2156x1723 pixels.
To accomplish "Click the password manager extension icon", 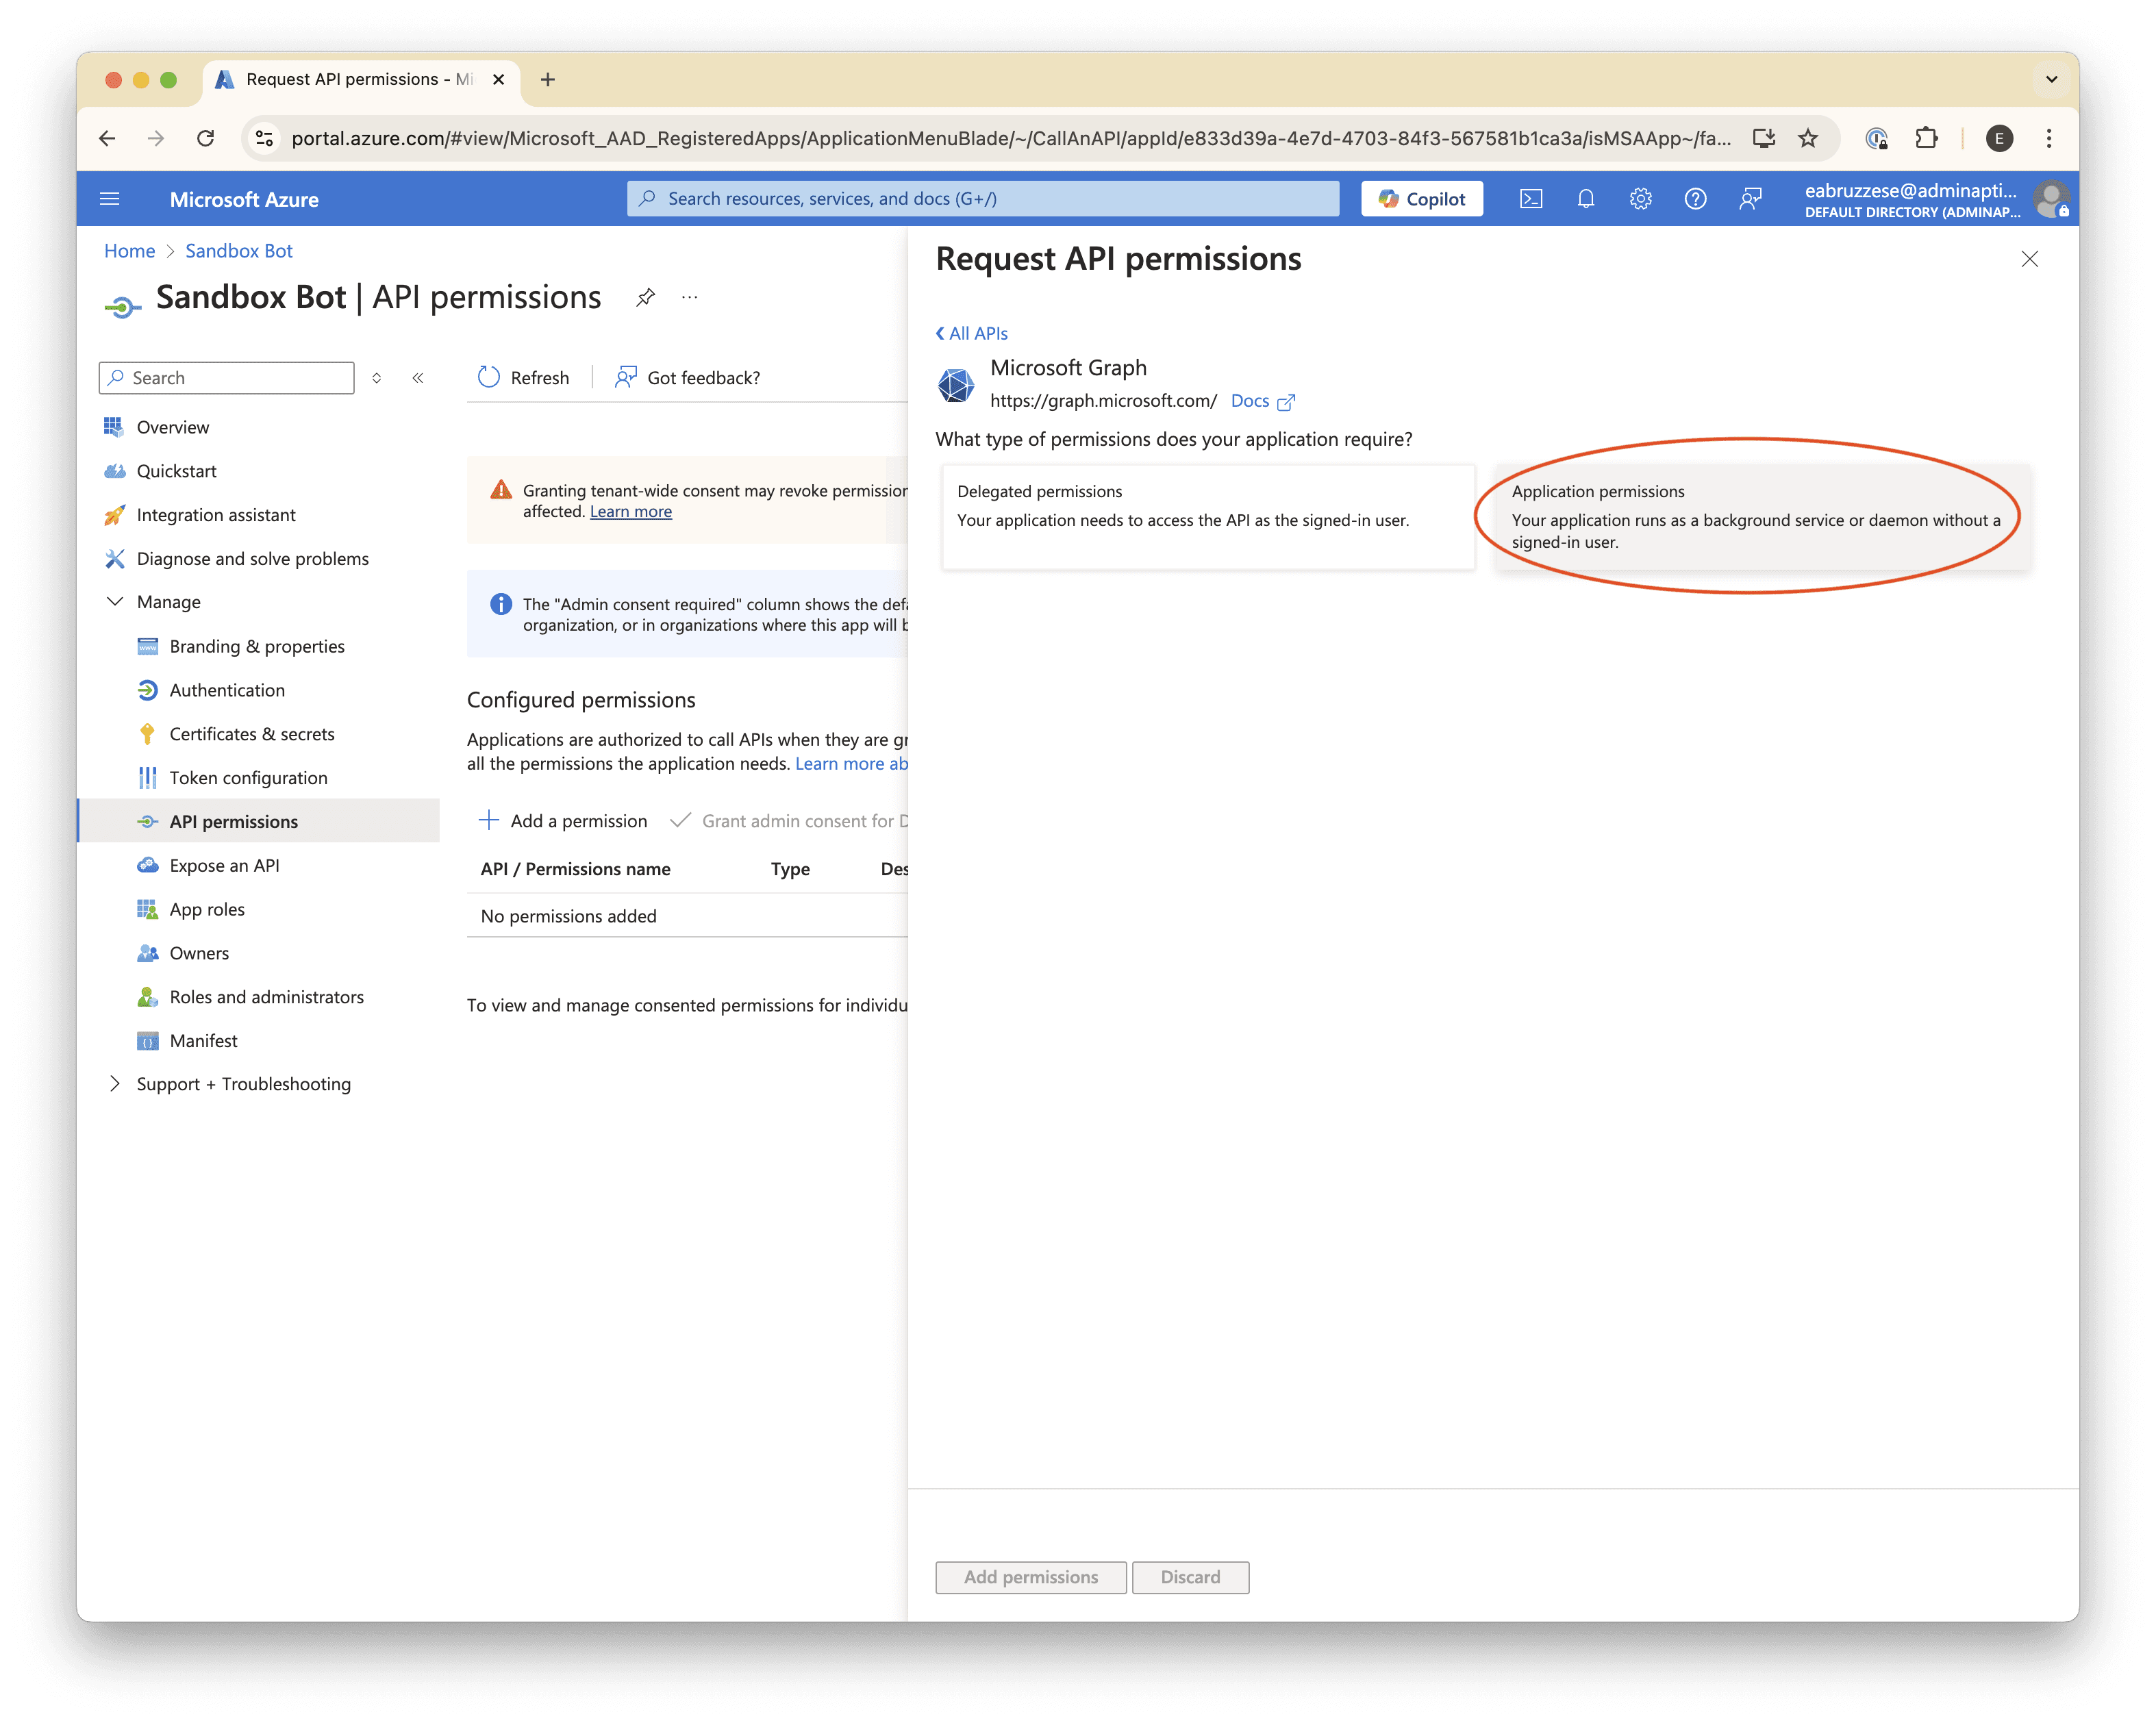I will click(x=1877, y=138).
